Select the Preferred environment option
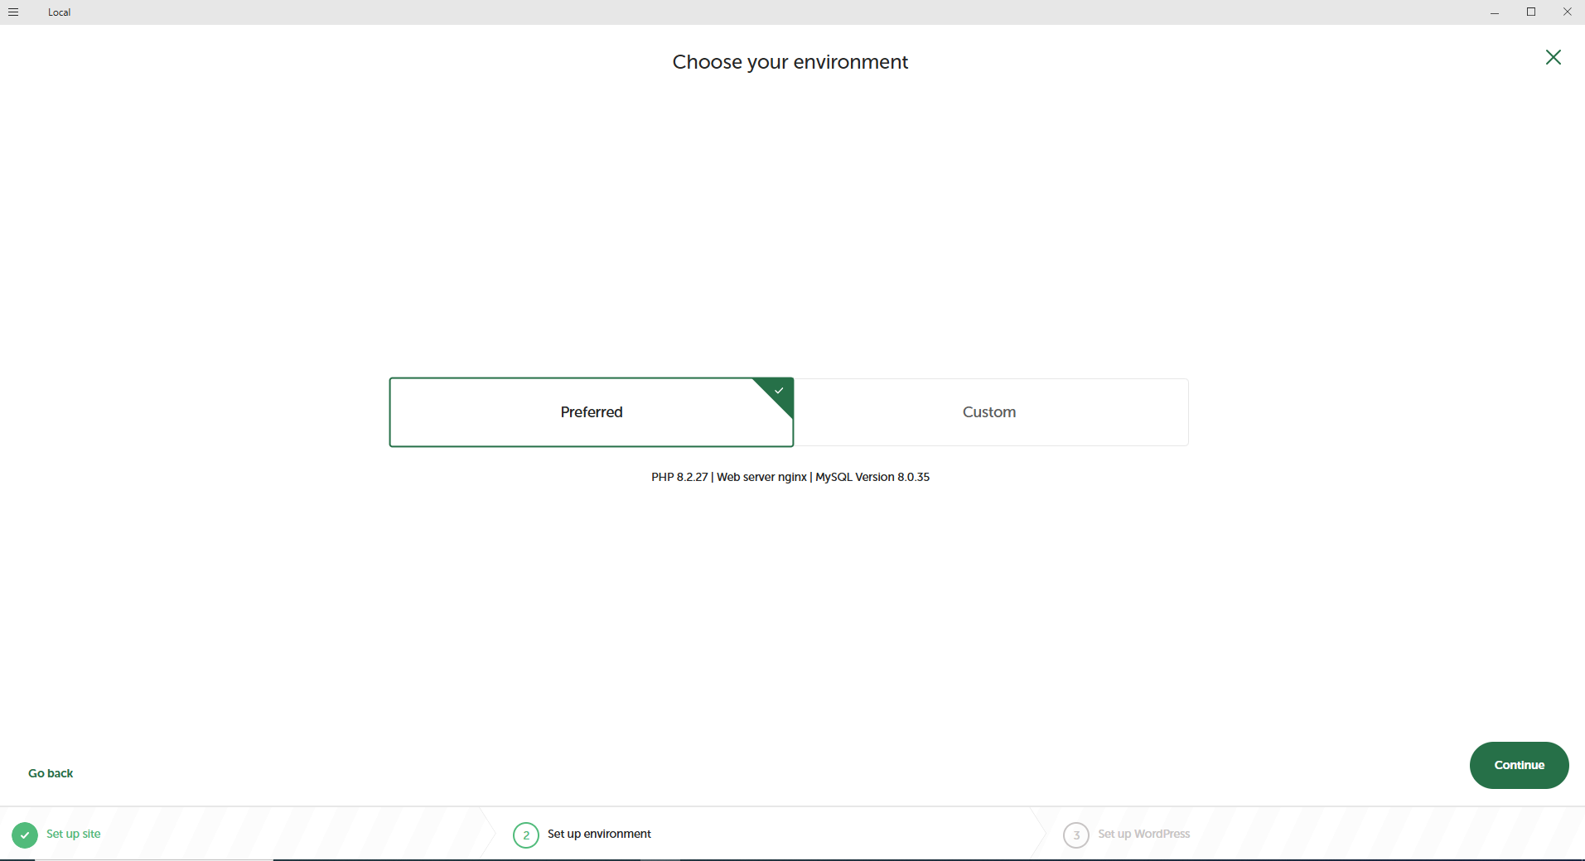The height and width of the screenshot is (861, 1585). (591, 411)
